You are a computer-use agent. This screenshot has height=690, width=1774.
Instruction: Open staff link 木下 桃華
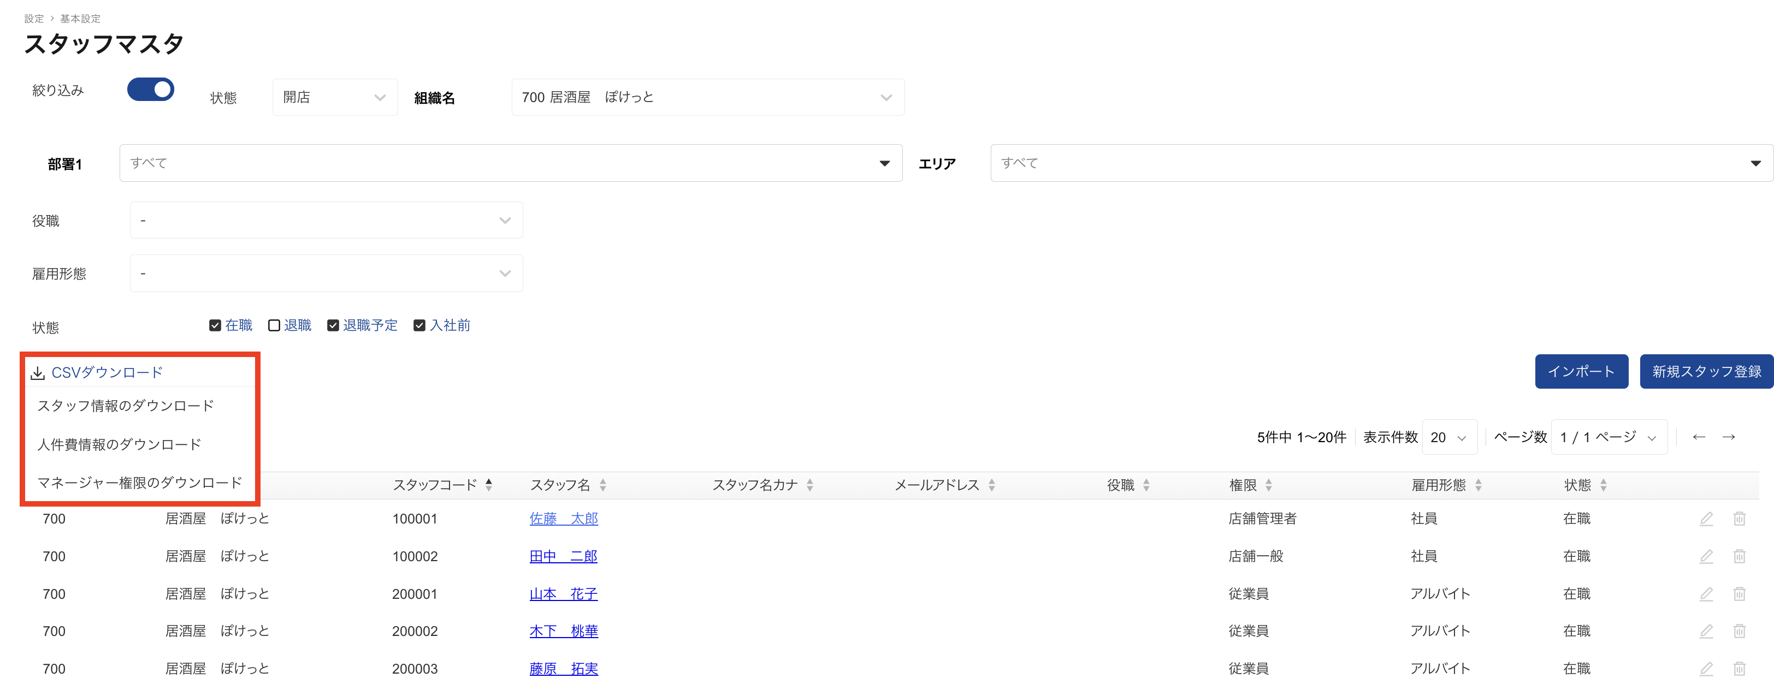point(563,631)
